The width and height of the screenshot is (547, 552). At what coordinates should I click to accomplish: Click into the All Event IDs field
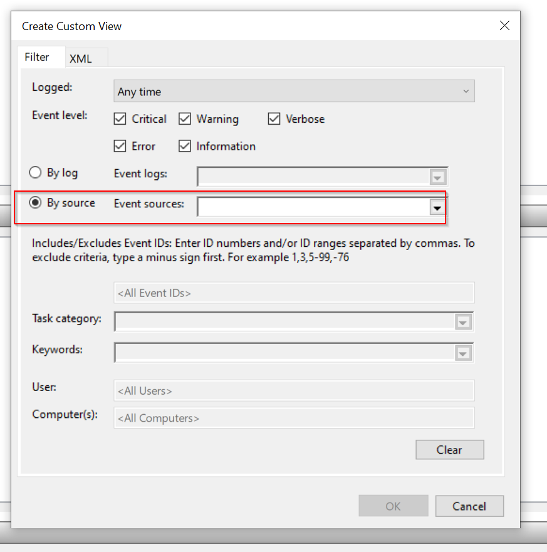294,293
